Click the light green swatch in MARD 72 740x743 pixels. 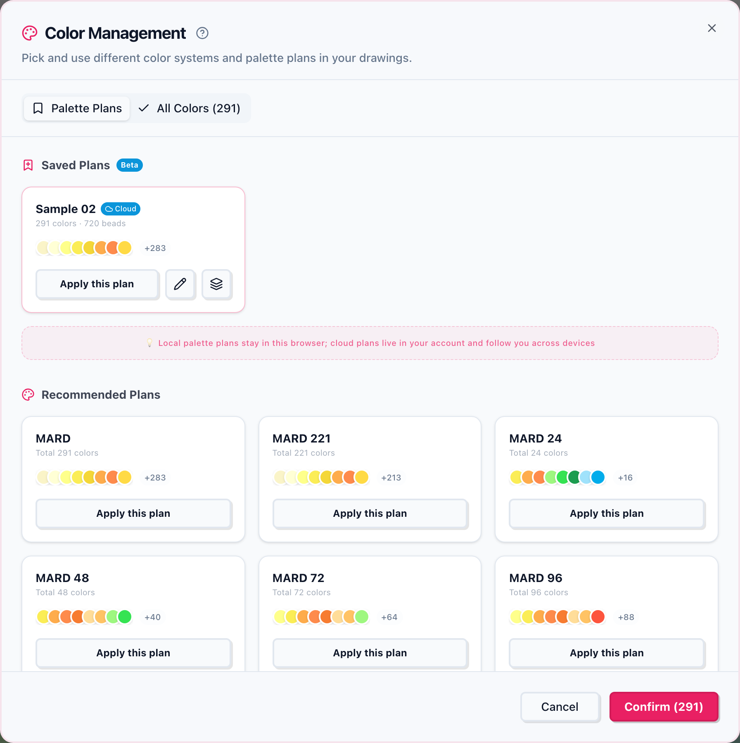click(362, 617)
